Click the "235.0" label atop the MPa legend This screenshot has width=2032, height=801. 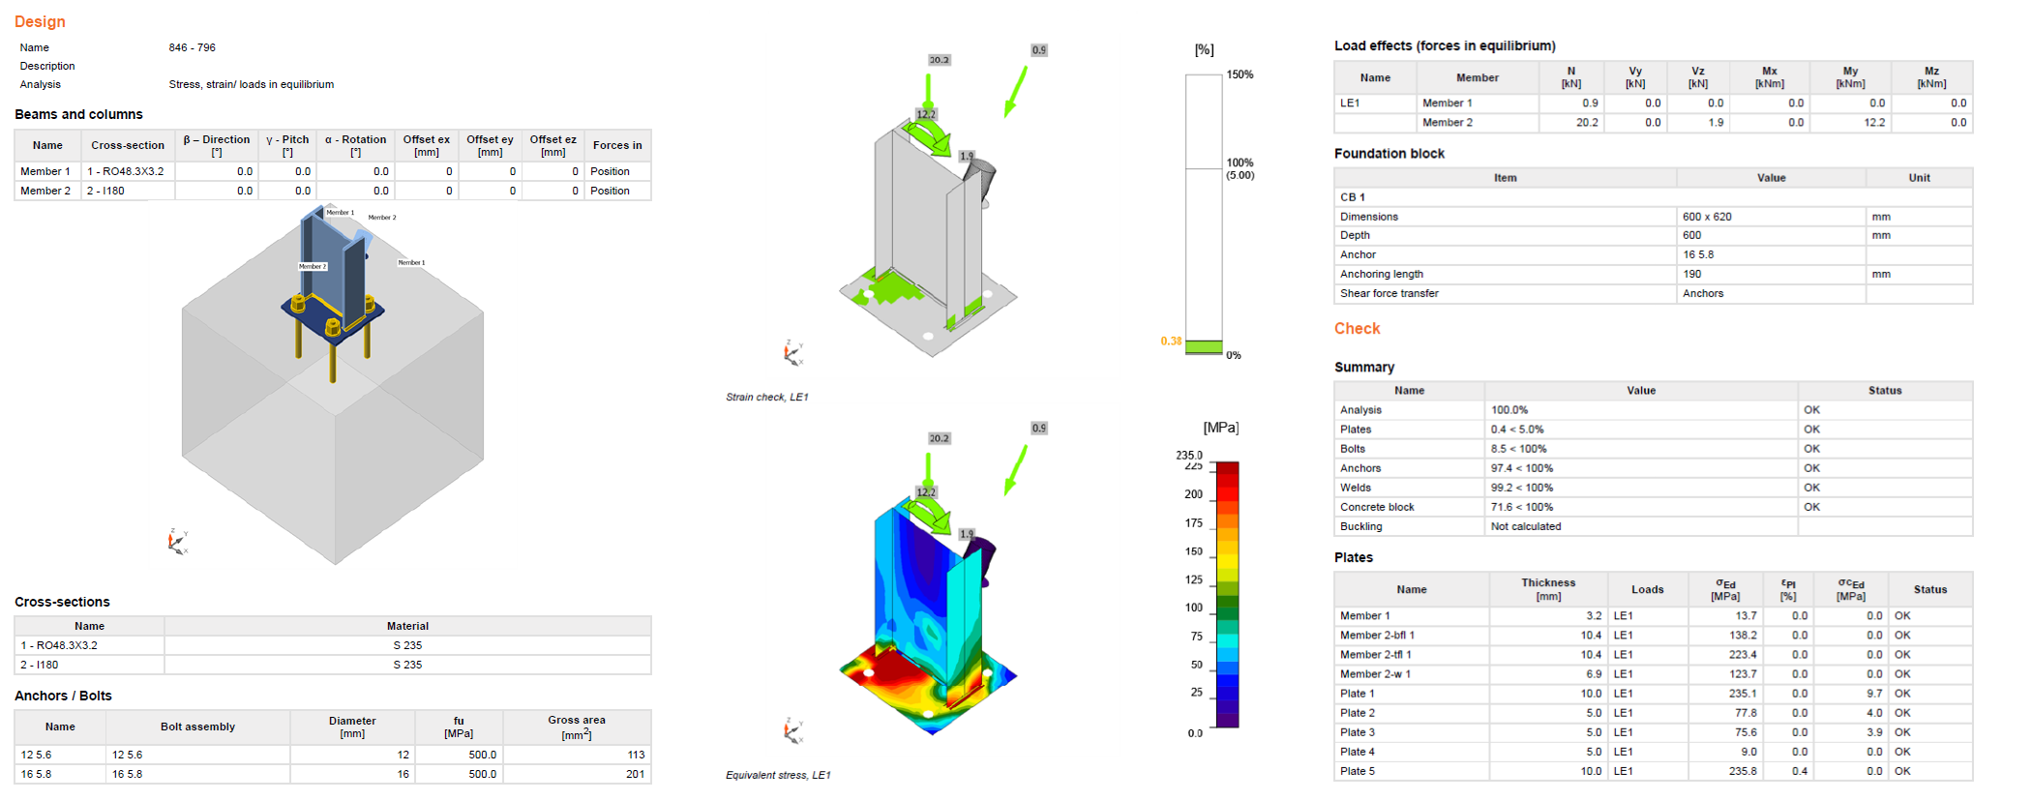point(1189,455)
